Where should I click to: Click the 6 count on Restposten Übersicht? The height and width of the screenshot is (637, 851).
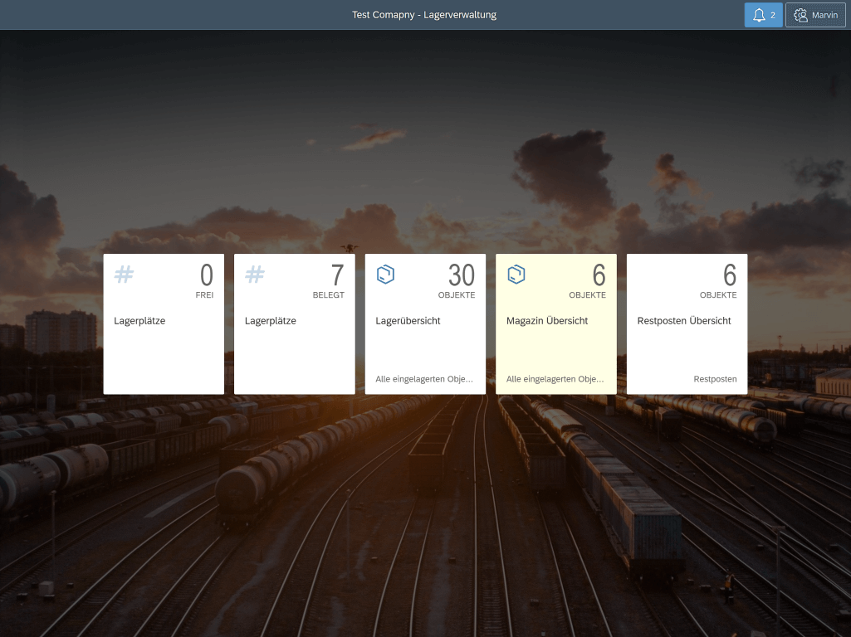coord(730,275)
